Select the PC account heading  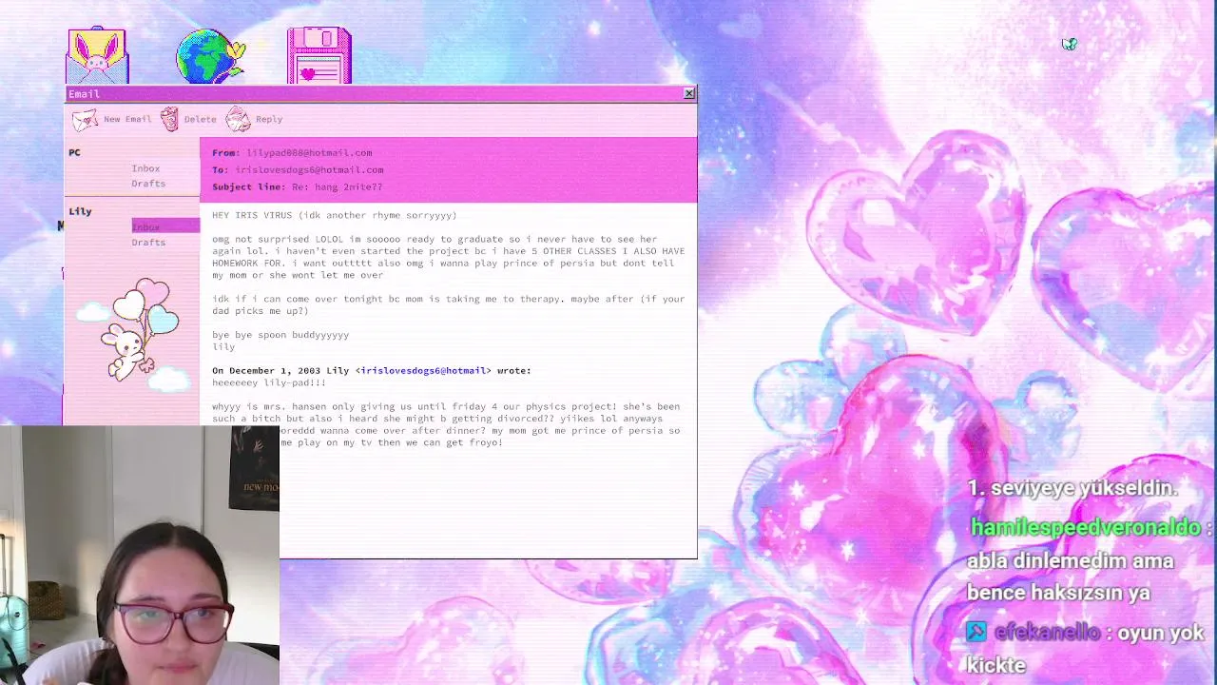[x=74, y=152]
